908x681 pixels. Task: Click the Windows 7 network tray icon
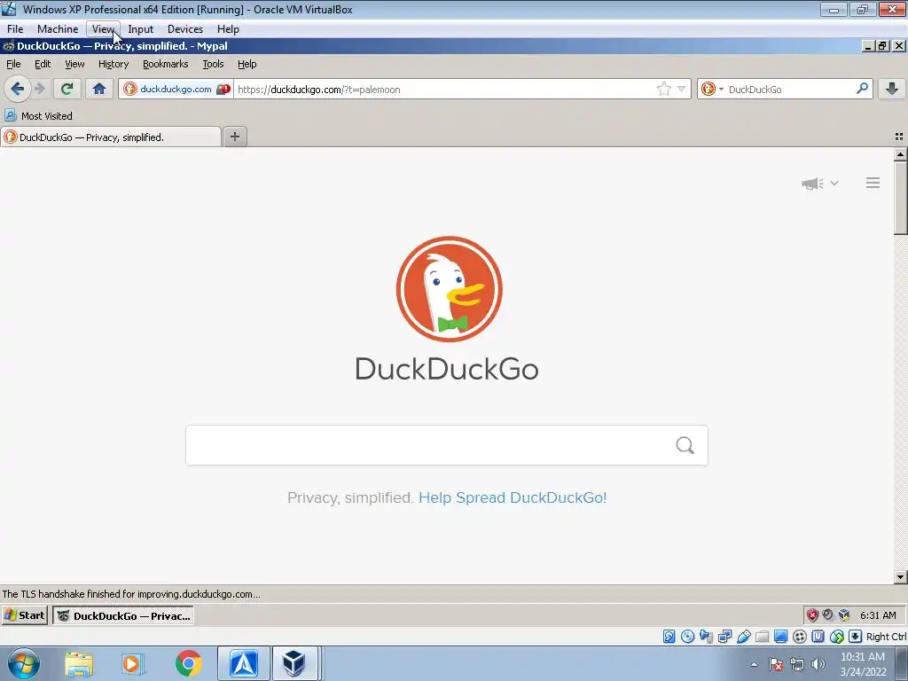[797, 664]
